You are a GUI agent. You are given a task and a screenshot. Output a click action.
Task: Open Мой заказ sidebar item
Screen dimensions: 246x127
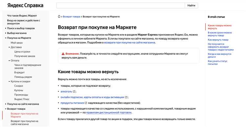(16, 43)
